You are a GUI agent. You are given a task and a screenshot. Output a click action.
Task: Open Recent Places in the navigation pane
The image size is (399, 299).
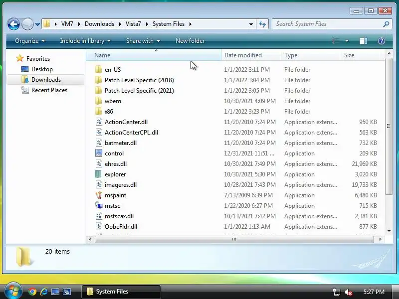(49, 90)
